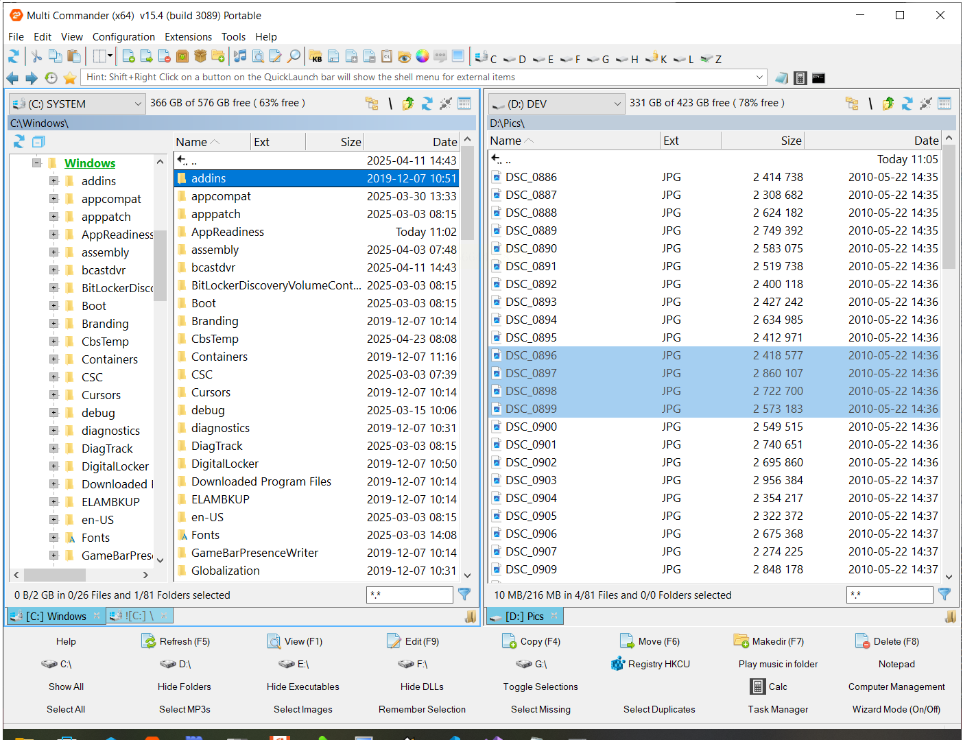This screenshot has height=740, width=963.
Task: Click the Copy (F4) button
Action: [532, 641]
